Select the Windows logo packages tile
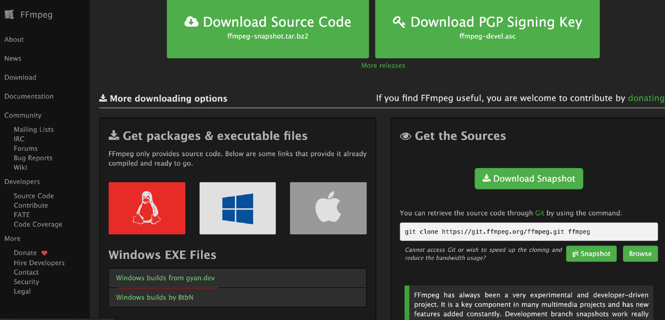Image resolution: width=665 pixels, height=320 pixels. click(237, 208)
